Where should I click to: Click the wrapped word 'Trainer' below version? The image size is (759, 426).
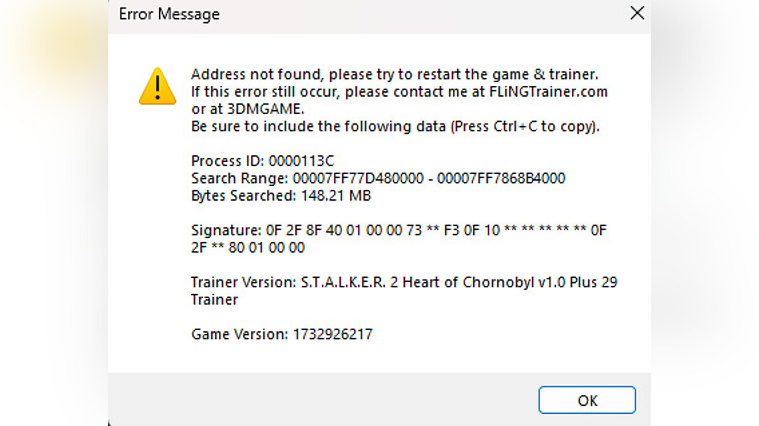(x=214, y=299)
